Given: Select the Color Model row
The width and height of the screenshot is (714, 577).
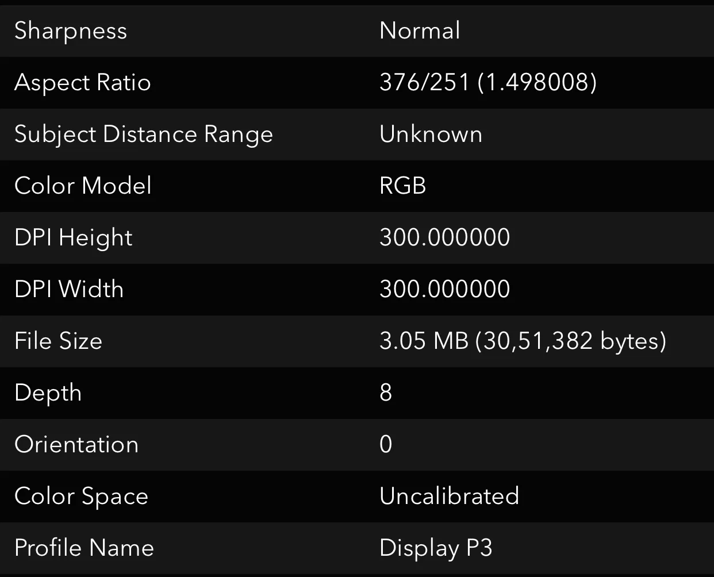Looking at the screenshot, I should pyautogui.click(x=83, y=186).
